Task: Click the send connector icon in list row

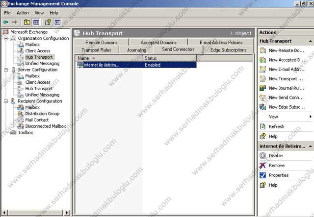Action: (x=80, y=65)
